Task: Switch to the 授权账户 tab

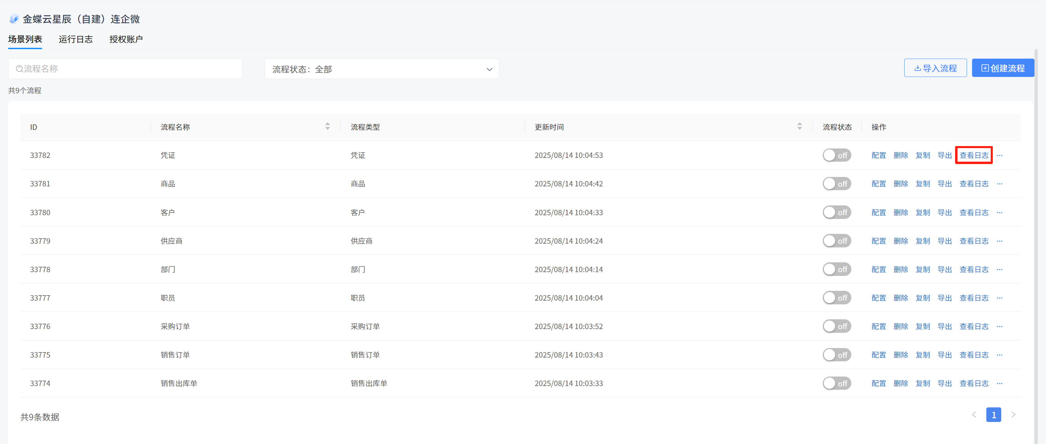Action: (126, 39)
